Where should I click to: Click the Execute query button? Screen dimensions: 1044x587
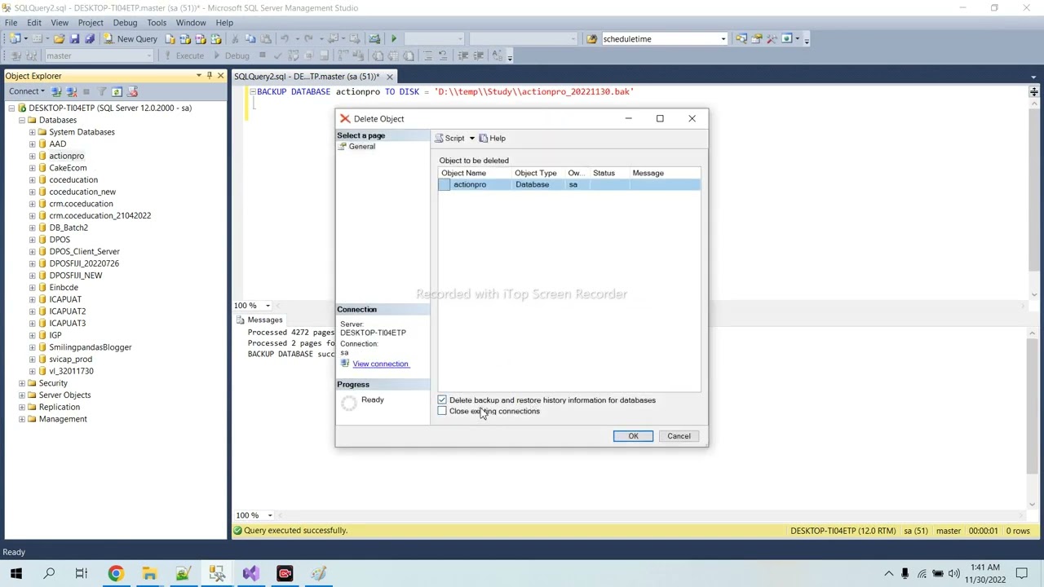click(184, 55)
